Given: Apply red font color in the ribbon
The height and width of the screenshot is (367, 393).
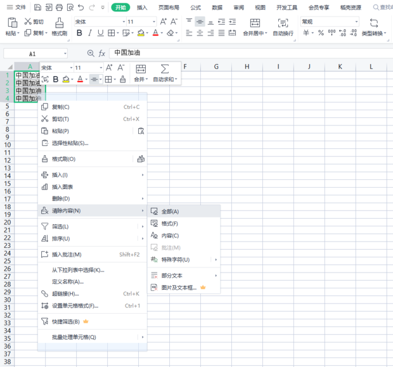Looking at the screenshot, I should tap(156, 33).
